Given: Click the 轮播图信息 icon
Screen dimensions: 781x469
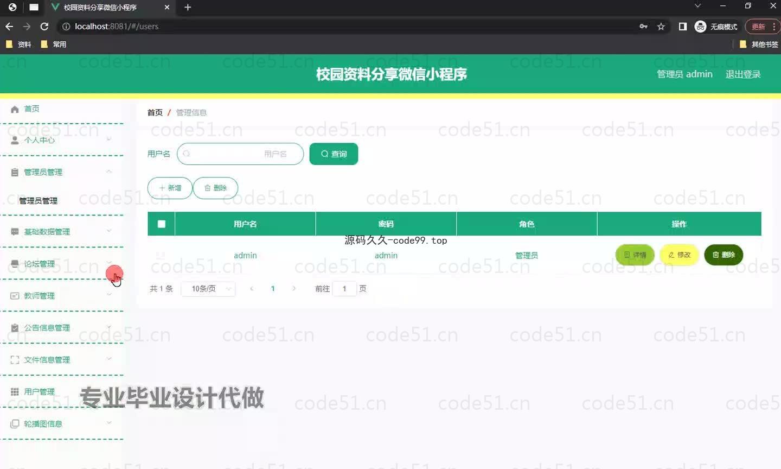Looking at the screenshot, I should click(x=15, y=424).
